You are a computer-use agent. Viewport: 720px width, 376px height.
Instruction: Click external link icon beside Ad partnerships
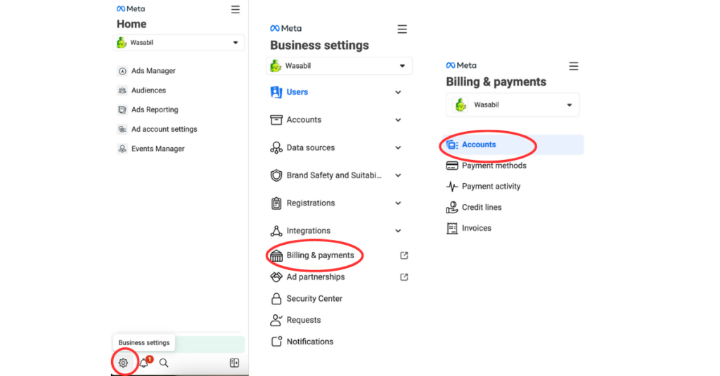pos(404,277)
